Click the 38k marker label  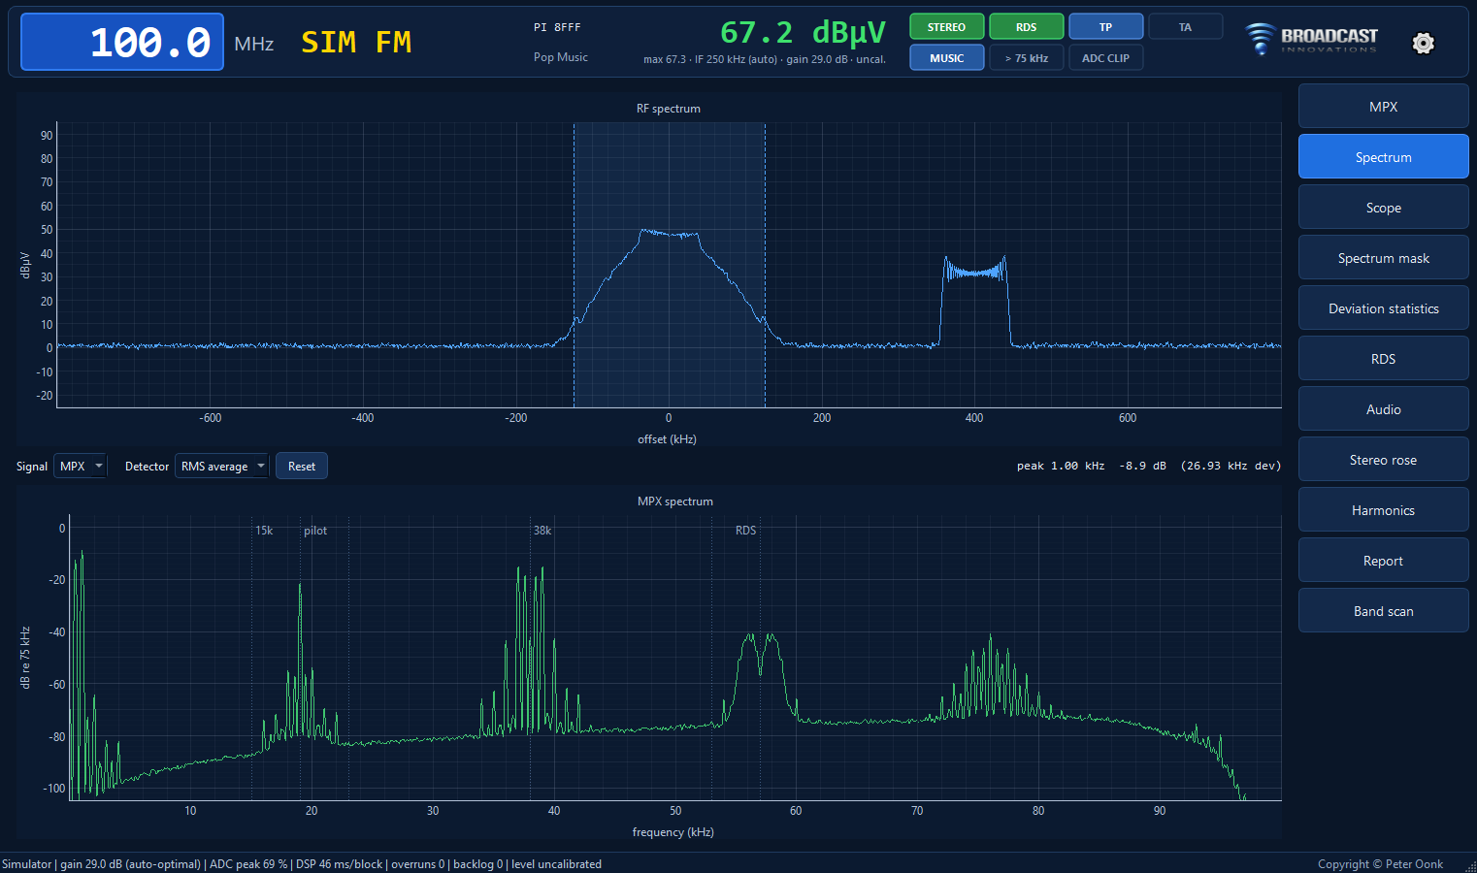[542, 531]
